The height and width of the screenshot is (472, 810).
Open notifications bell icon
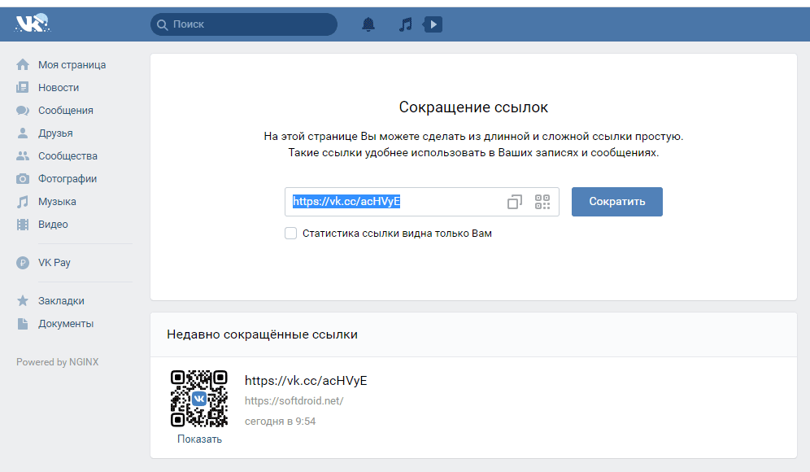tap(368, 24)
